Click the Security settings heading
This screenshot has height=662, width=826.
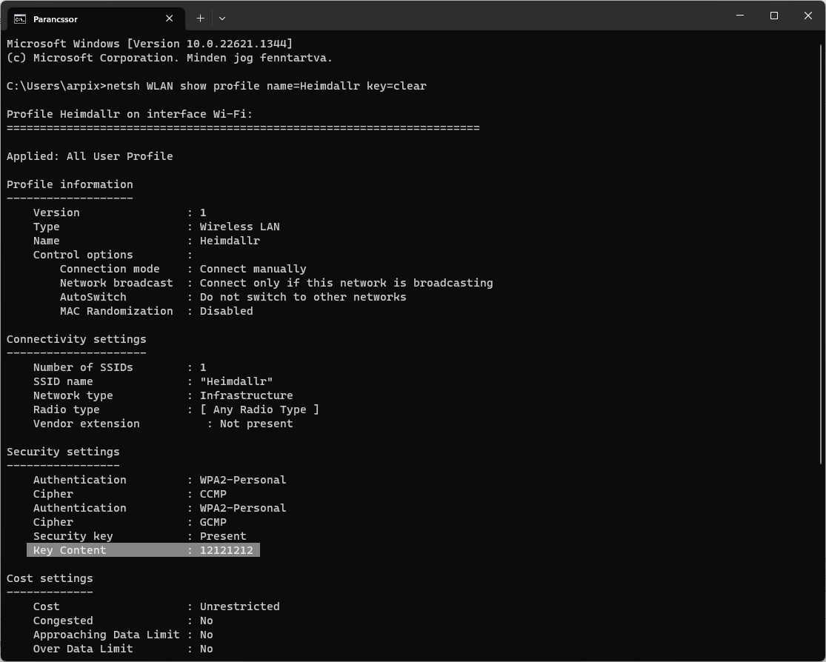[63, 452]
